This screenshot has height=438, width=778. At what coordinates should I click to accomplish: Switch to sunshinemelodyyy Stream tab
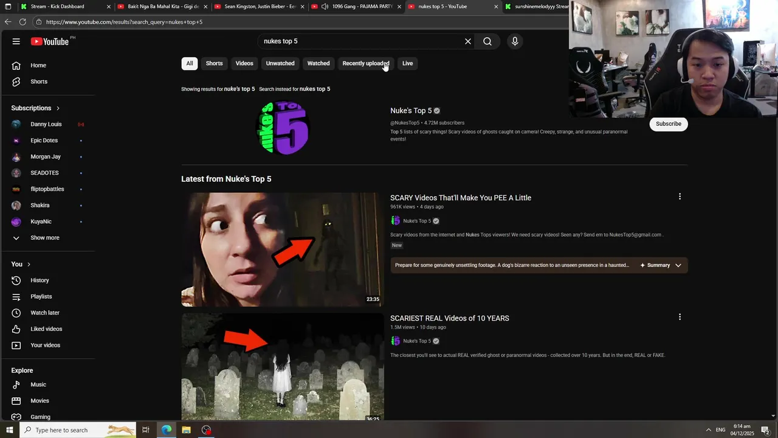[x=536, y=7]
